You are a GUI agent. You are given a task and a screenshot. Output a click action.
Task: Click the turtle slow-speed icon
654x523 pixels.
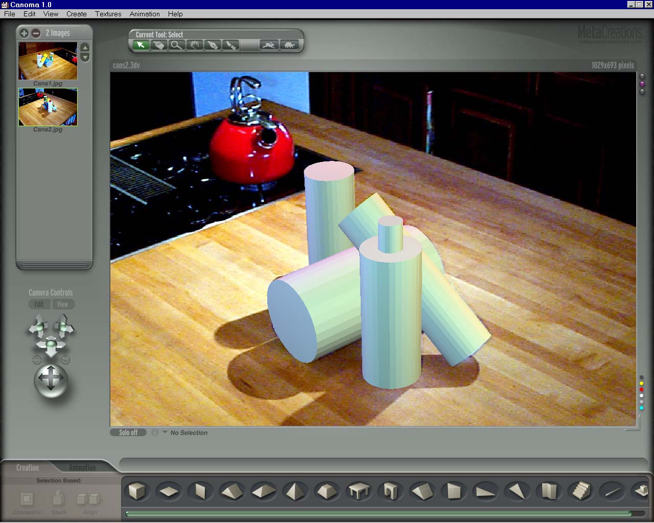pos(289,45)
